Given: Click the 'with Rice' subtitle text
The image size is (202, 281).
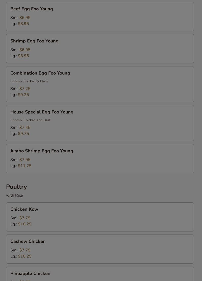Looking at the screenshot, I should (x=14, y=195).
